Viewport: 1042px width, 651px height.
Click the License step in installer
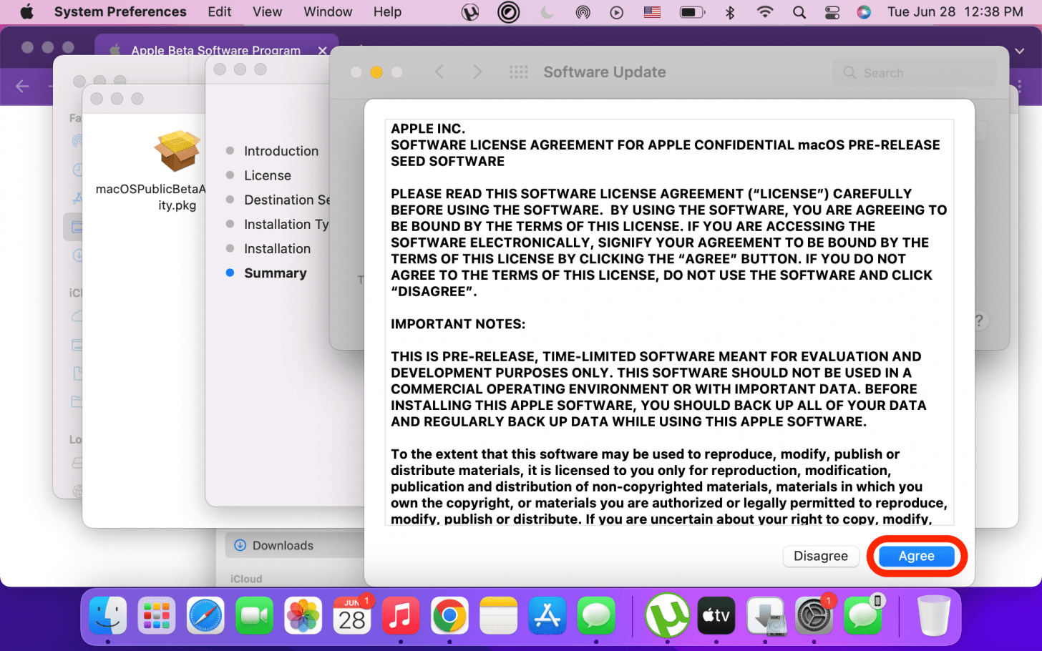[x=267, y=175]
